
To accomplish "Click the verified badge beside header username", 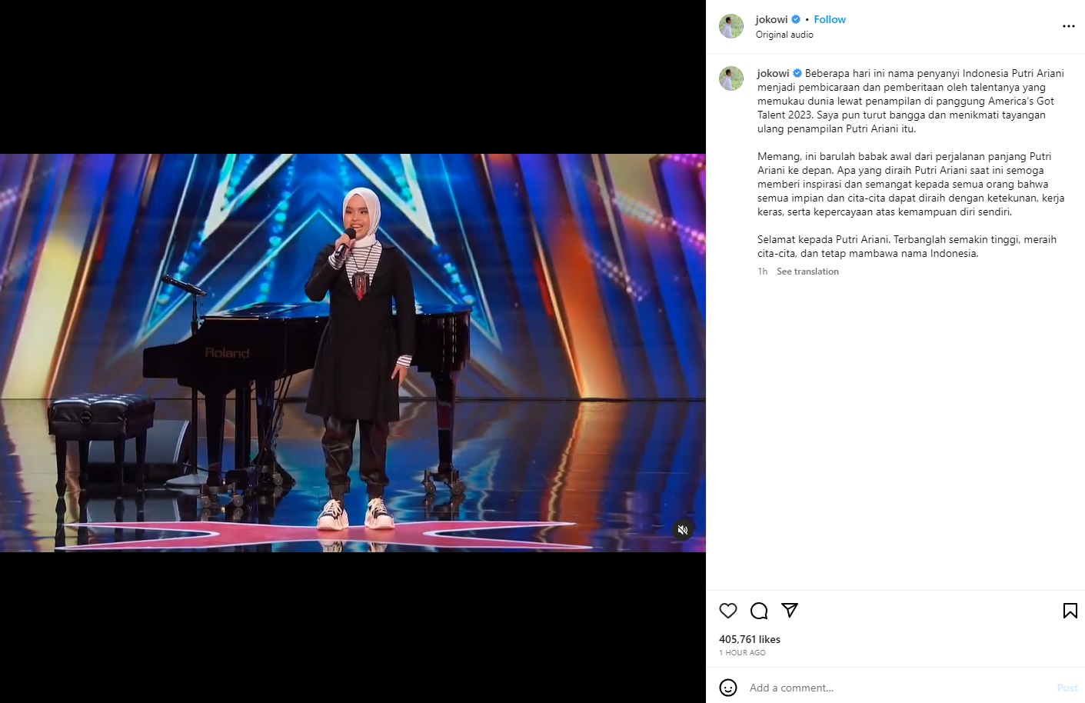I will click(796, 19).
